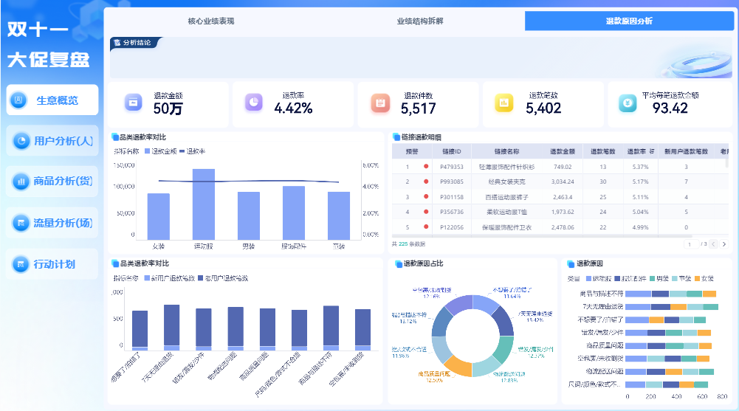
Task: Click the teal 错发/漏发/少件 donut segment
Action: click(503, 349)
